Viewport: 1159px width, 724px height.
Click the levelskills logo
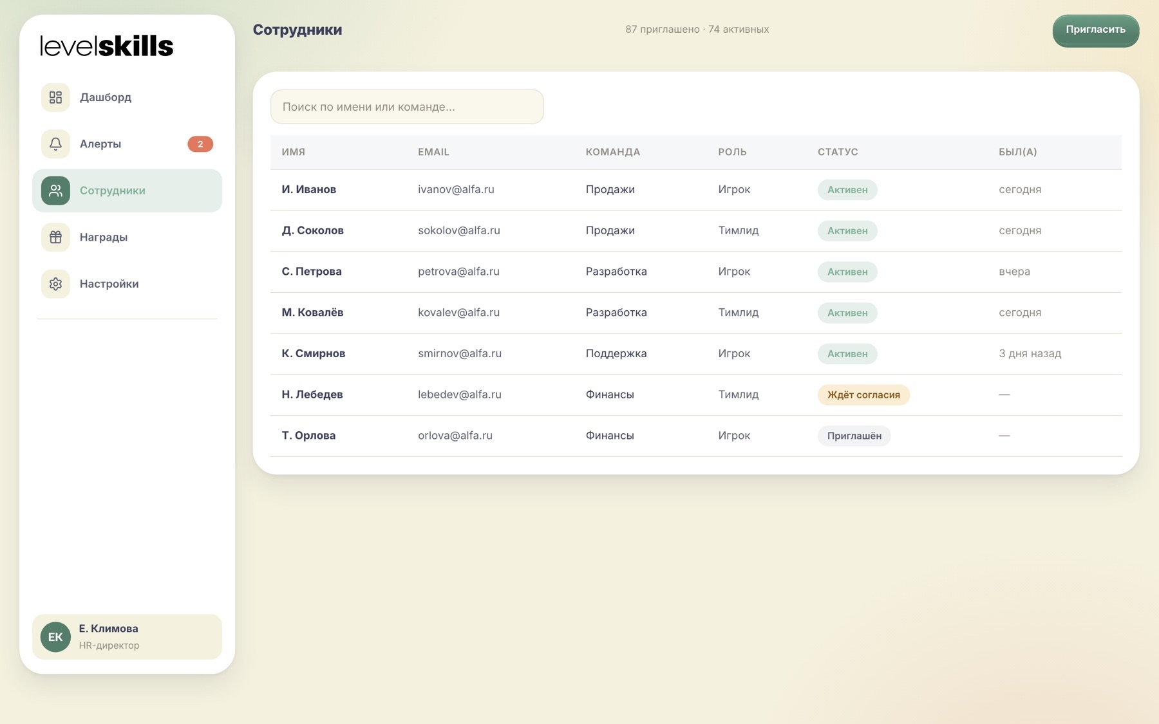coord(107,46)
